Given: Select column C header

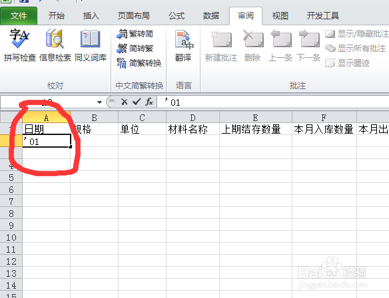Looking at the screenshot, I should pyautogui.click(x=142, y=118).
